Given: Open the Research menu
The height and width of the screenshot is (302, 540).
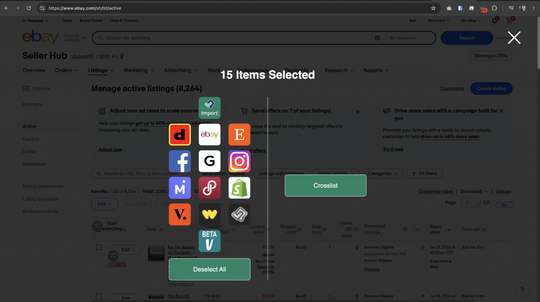Looking at the screenshot, I should 339,70.
